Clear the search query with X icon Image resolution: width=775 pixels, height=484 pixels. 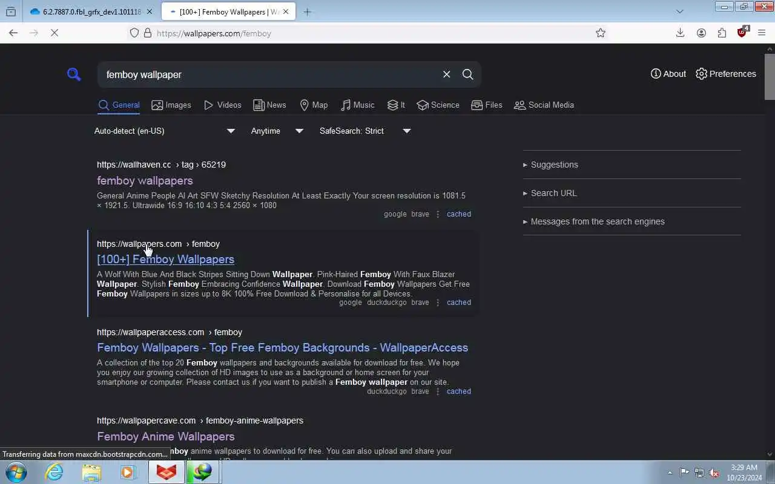tap(447, 74)
